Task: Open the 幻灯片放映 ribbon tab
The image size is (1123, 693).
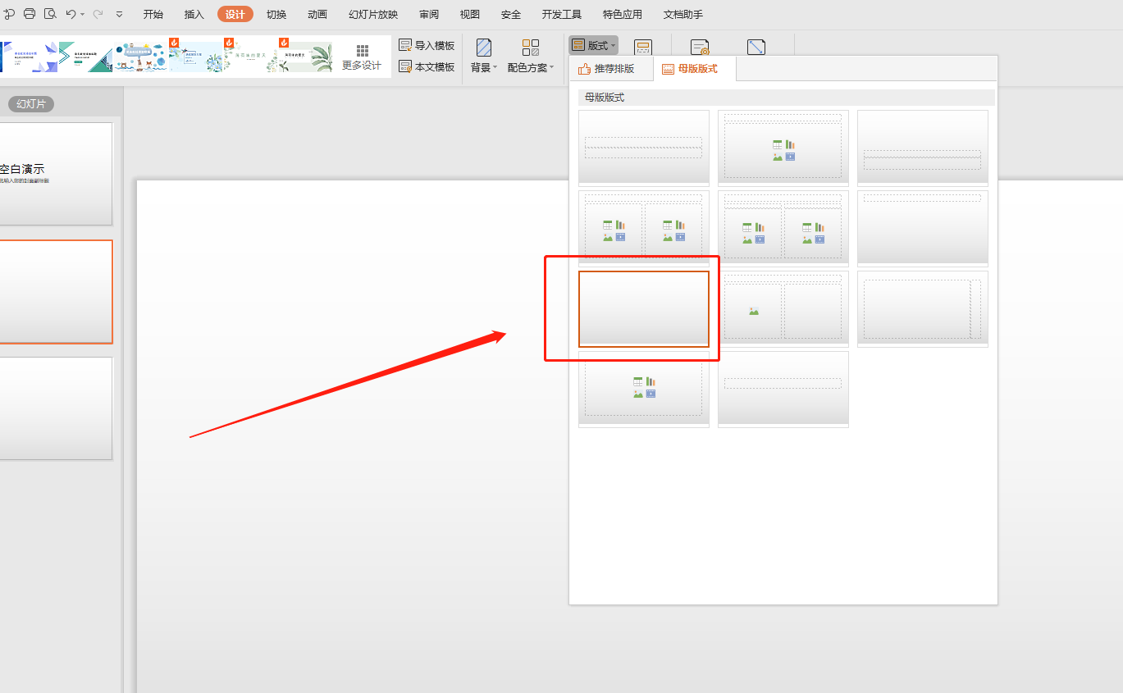Action: click(373, 14)
